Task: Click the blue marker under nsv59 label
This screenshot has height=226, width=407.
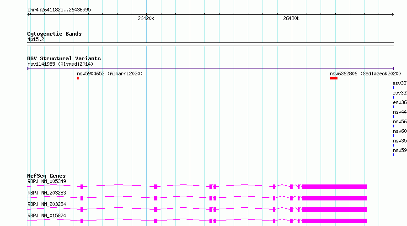Action: [x=393, y=155]
